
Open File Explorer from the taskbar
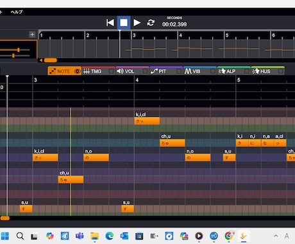click(x=94, y=236)
